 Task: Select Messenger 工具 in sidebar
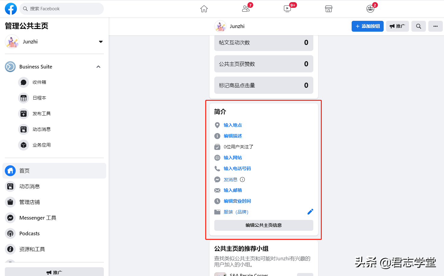54,218
